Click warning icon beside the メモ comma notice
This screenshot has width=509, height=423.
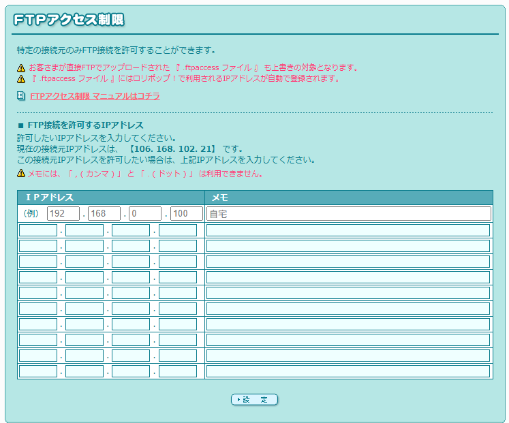click(x=20, y=174)
